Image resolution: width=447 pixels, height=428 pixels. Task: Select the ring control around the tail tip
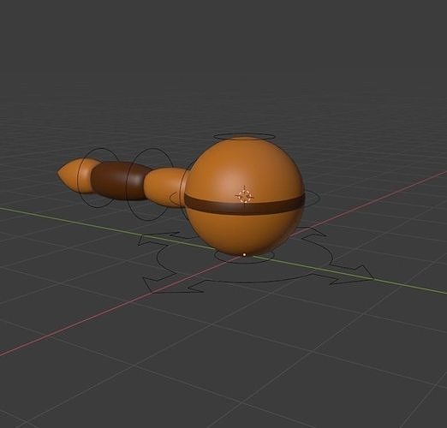pyautogui.click(x=98, y=178)
